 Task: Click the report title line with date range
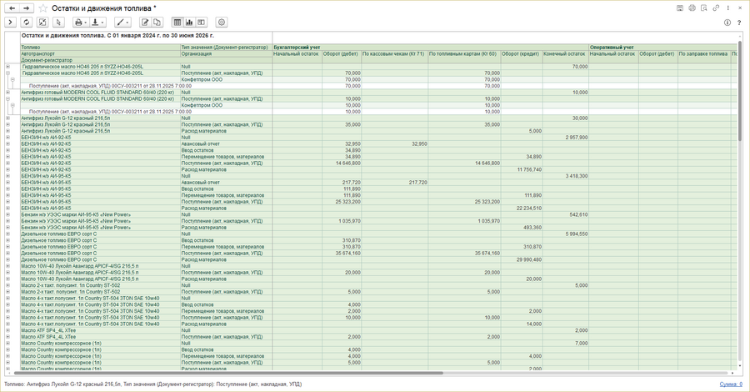(117, 35)
